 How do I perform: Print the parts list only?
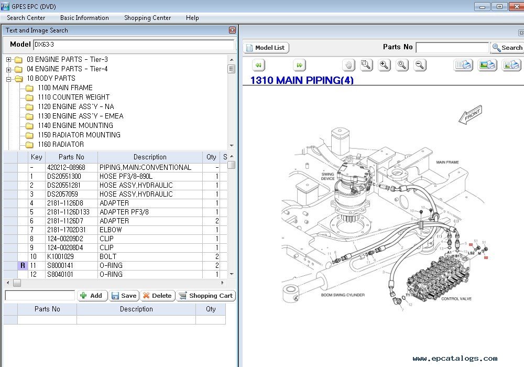pyautogui.click(x=463, y=65)
